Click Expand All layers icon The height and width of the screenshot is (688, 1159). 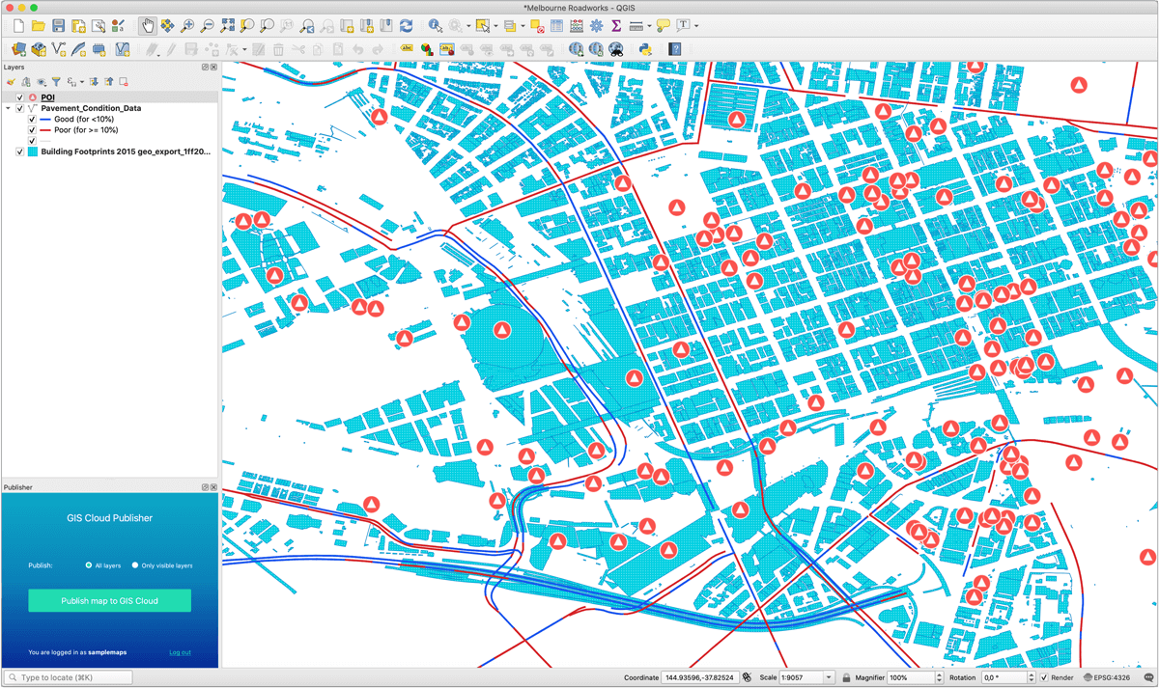[x=94, y=82]
